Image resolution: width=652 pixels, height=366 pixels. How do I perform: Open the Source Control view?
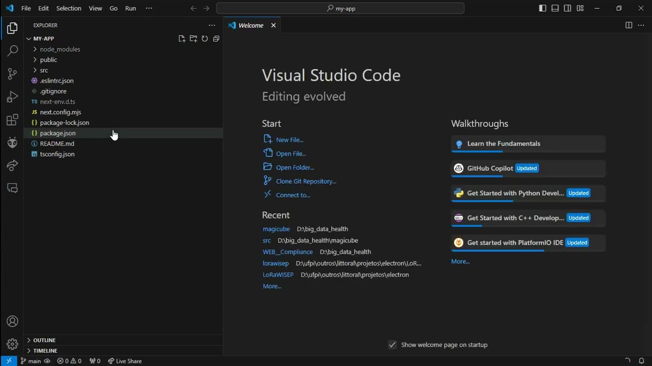(12, 74)
